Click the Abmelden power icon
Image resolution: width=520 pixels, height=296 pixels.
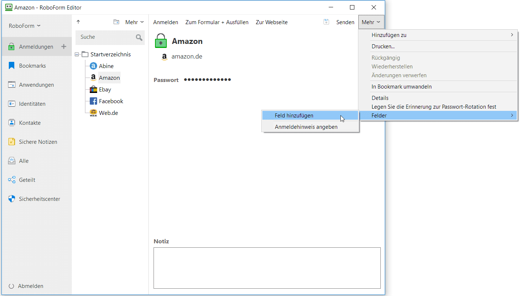click(x=11, y=286)
